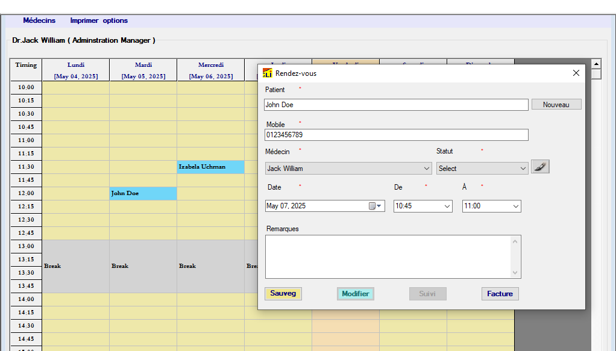
Task: Open the À end time dropdown
Action: pyautogui.click(x=515, y=206)
